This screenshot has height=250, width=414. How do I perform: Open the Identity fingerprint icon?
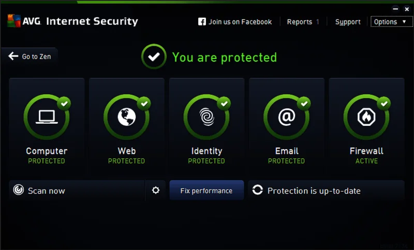click(206, 117)
